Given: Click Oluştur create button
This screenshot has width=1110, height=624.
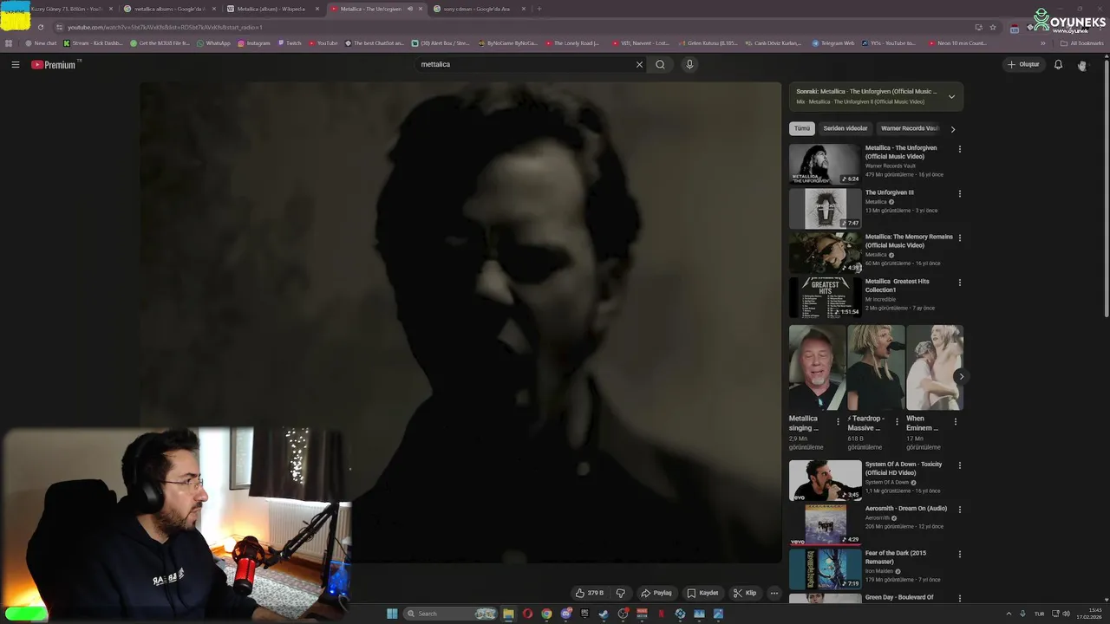Looking at the screenshot, I should pyautogui.click(x=1023, y=64).
